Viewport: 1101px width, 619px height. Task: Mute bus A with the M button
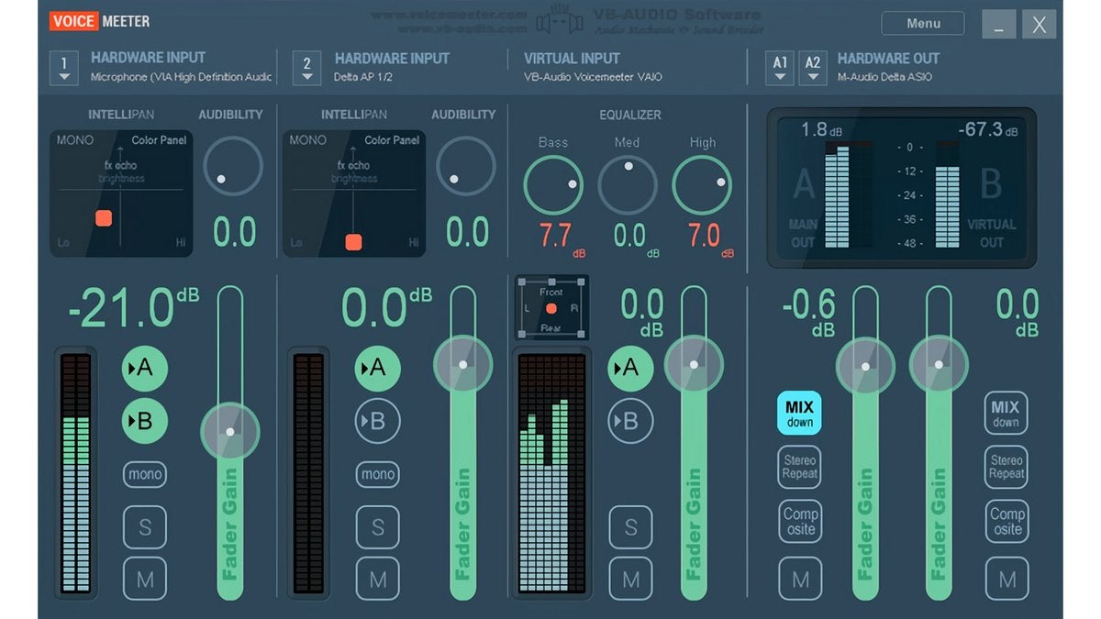pos(800,580)
